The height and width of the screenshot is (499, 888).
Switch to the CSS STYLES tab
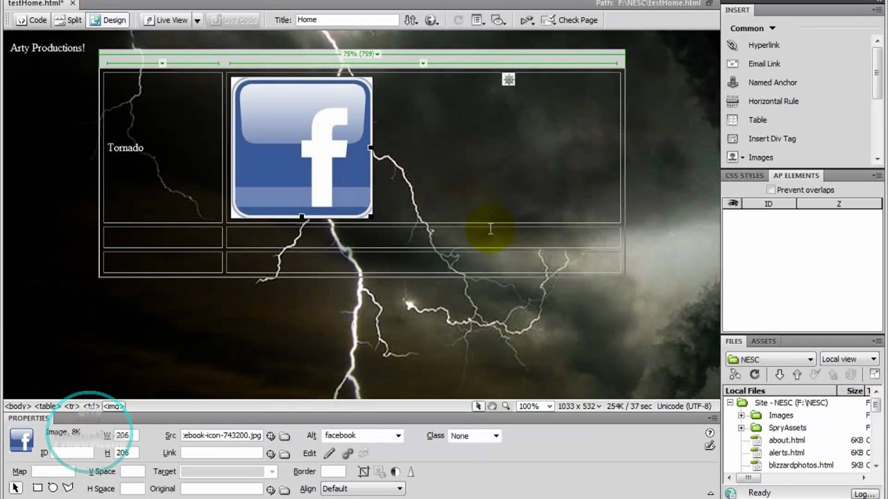[x=744, y=176]
